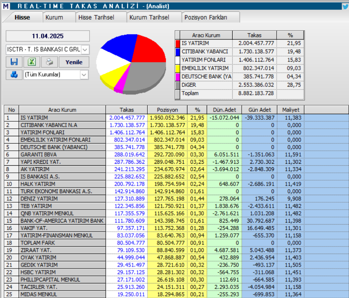
Task: Click the red IS YATIRIM legend swatch
Action: coord(178,43)
